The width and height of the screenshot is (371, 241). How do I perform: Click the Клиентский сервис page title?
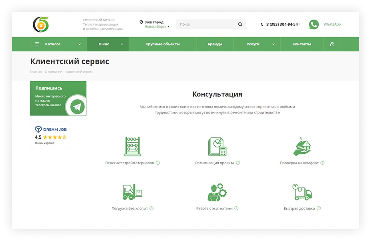coord(70,62)
